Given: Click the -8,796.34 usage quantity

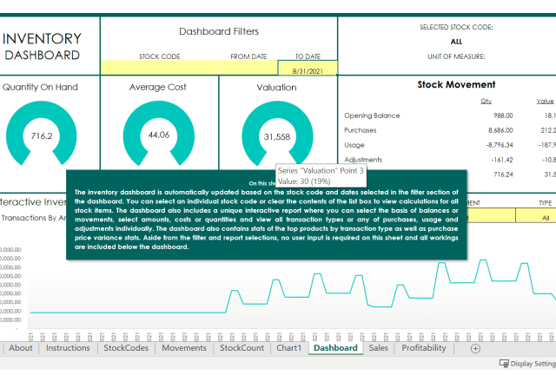Looking at the screenshot, I should click(x=500, y=145).
